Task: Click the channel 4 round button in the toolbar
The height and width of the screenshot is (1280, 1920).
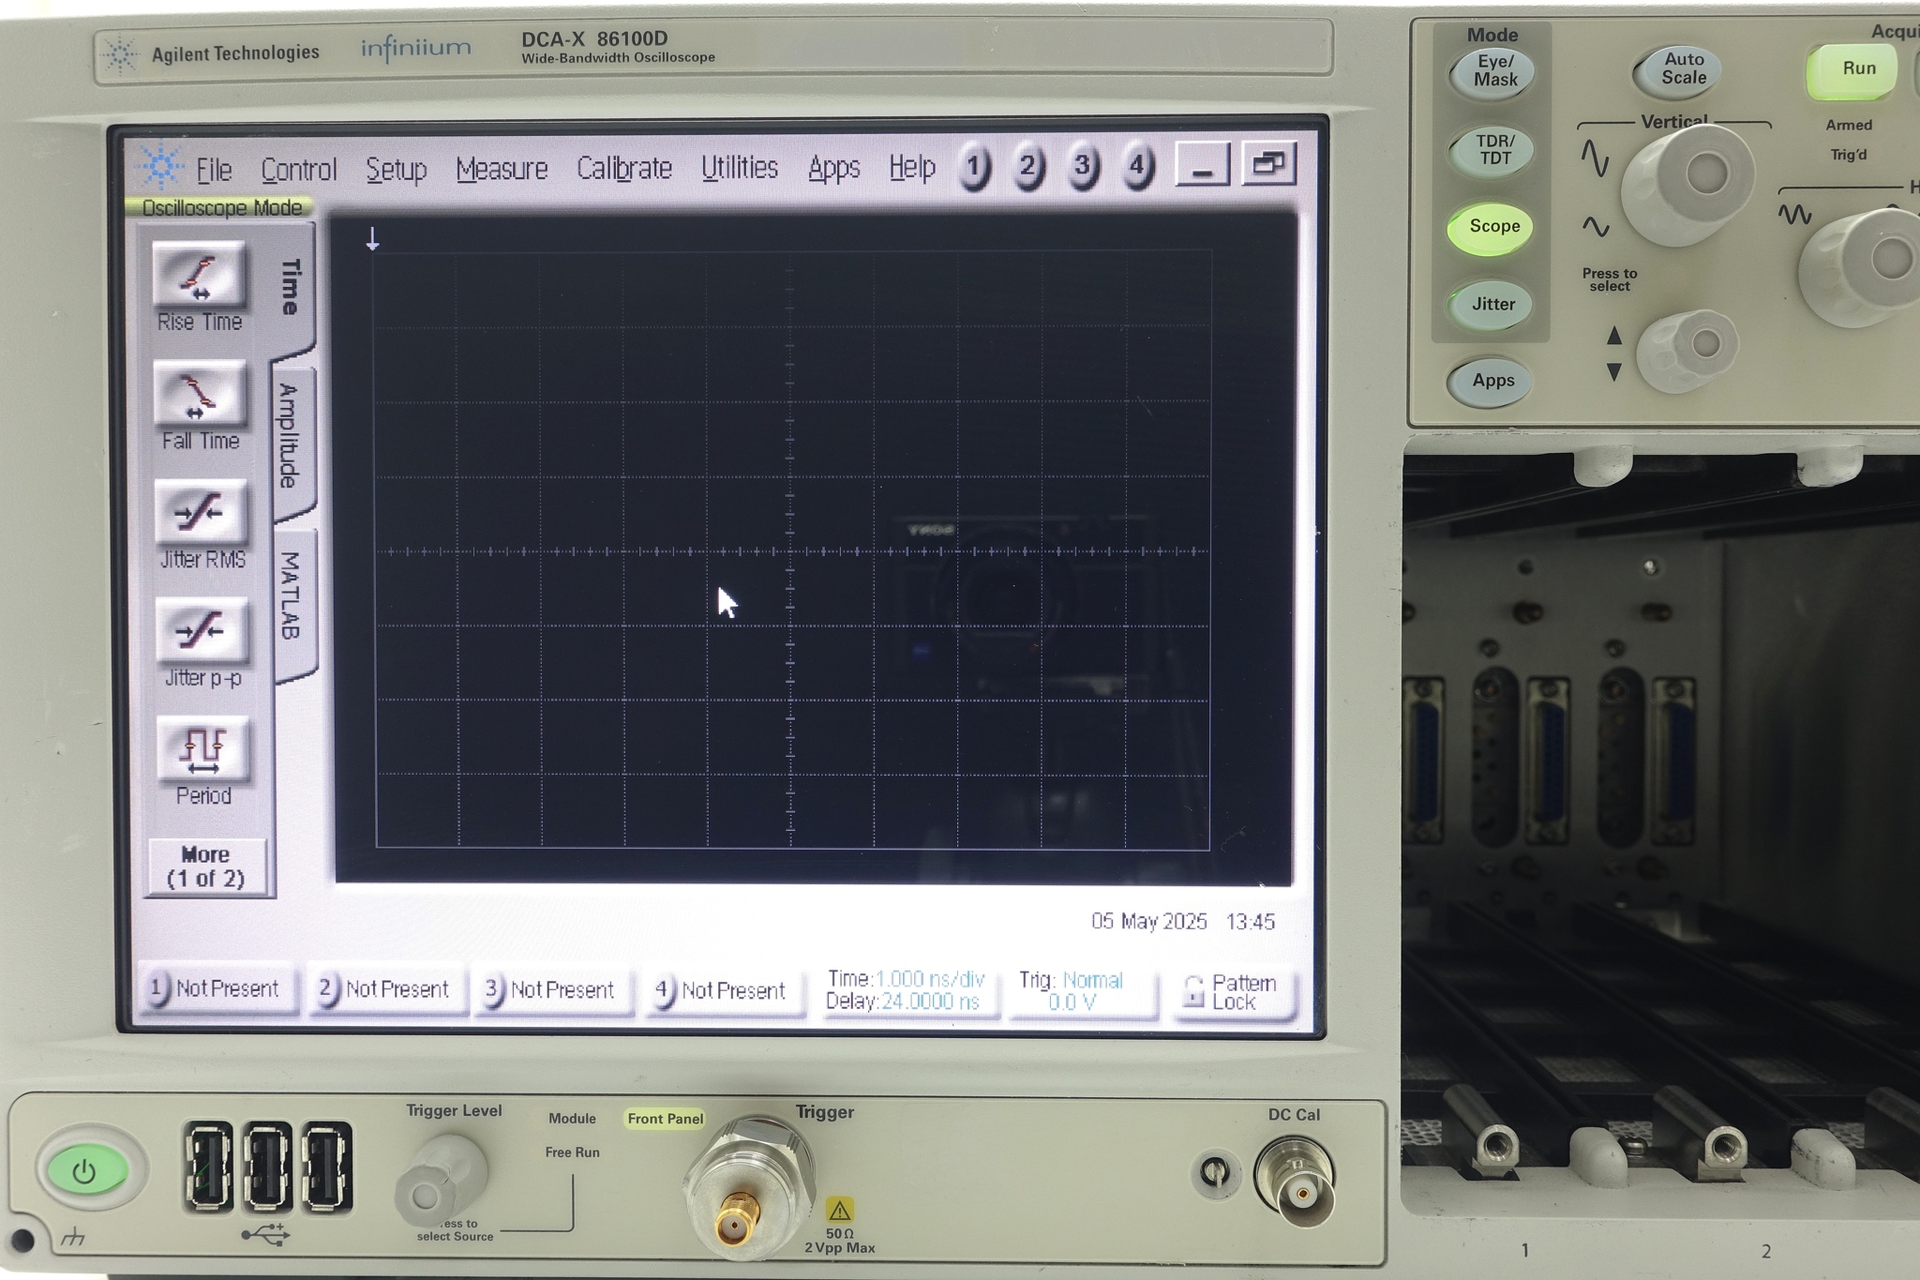Action: (1137, 167)
